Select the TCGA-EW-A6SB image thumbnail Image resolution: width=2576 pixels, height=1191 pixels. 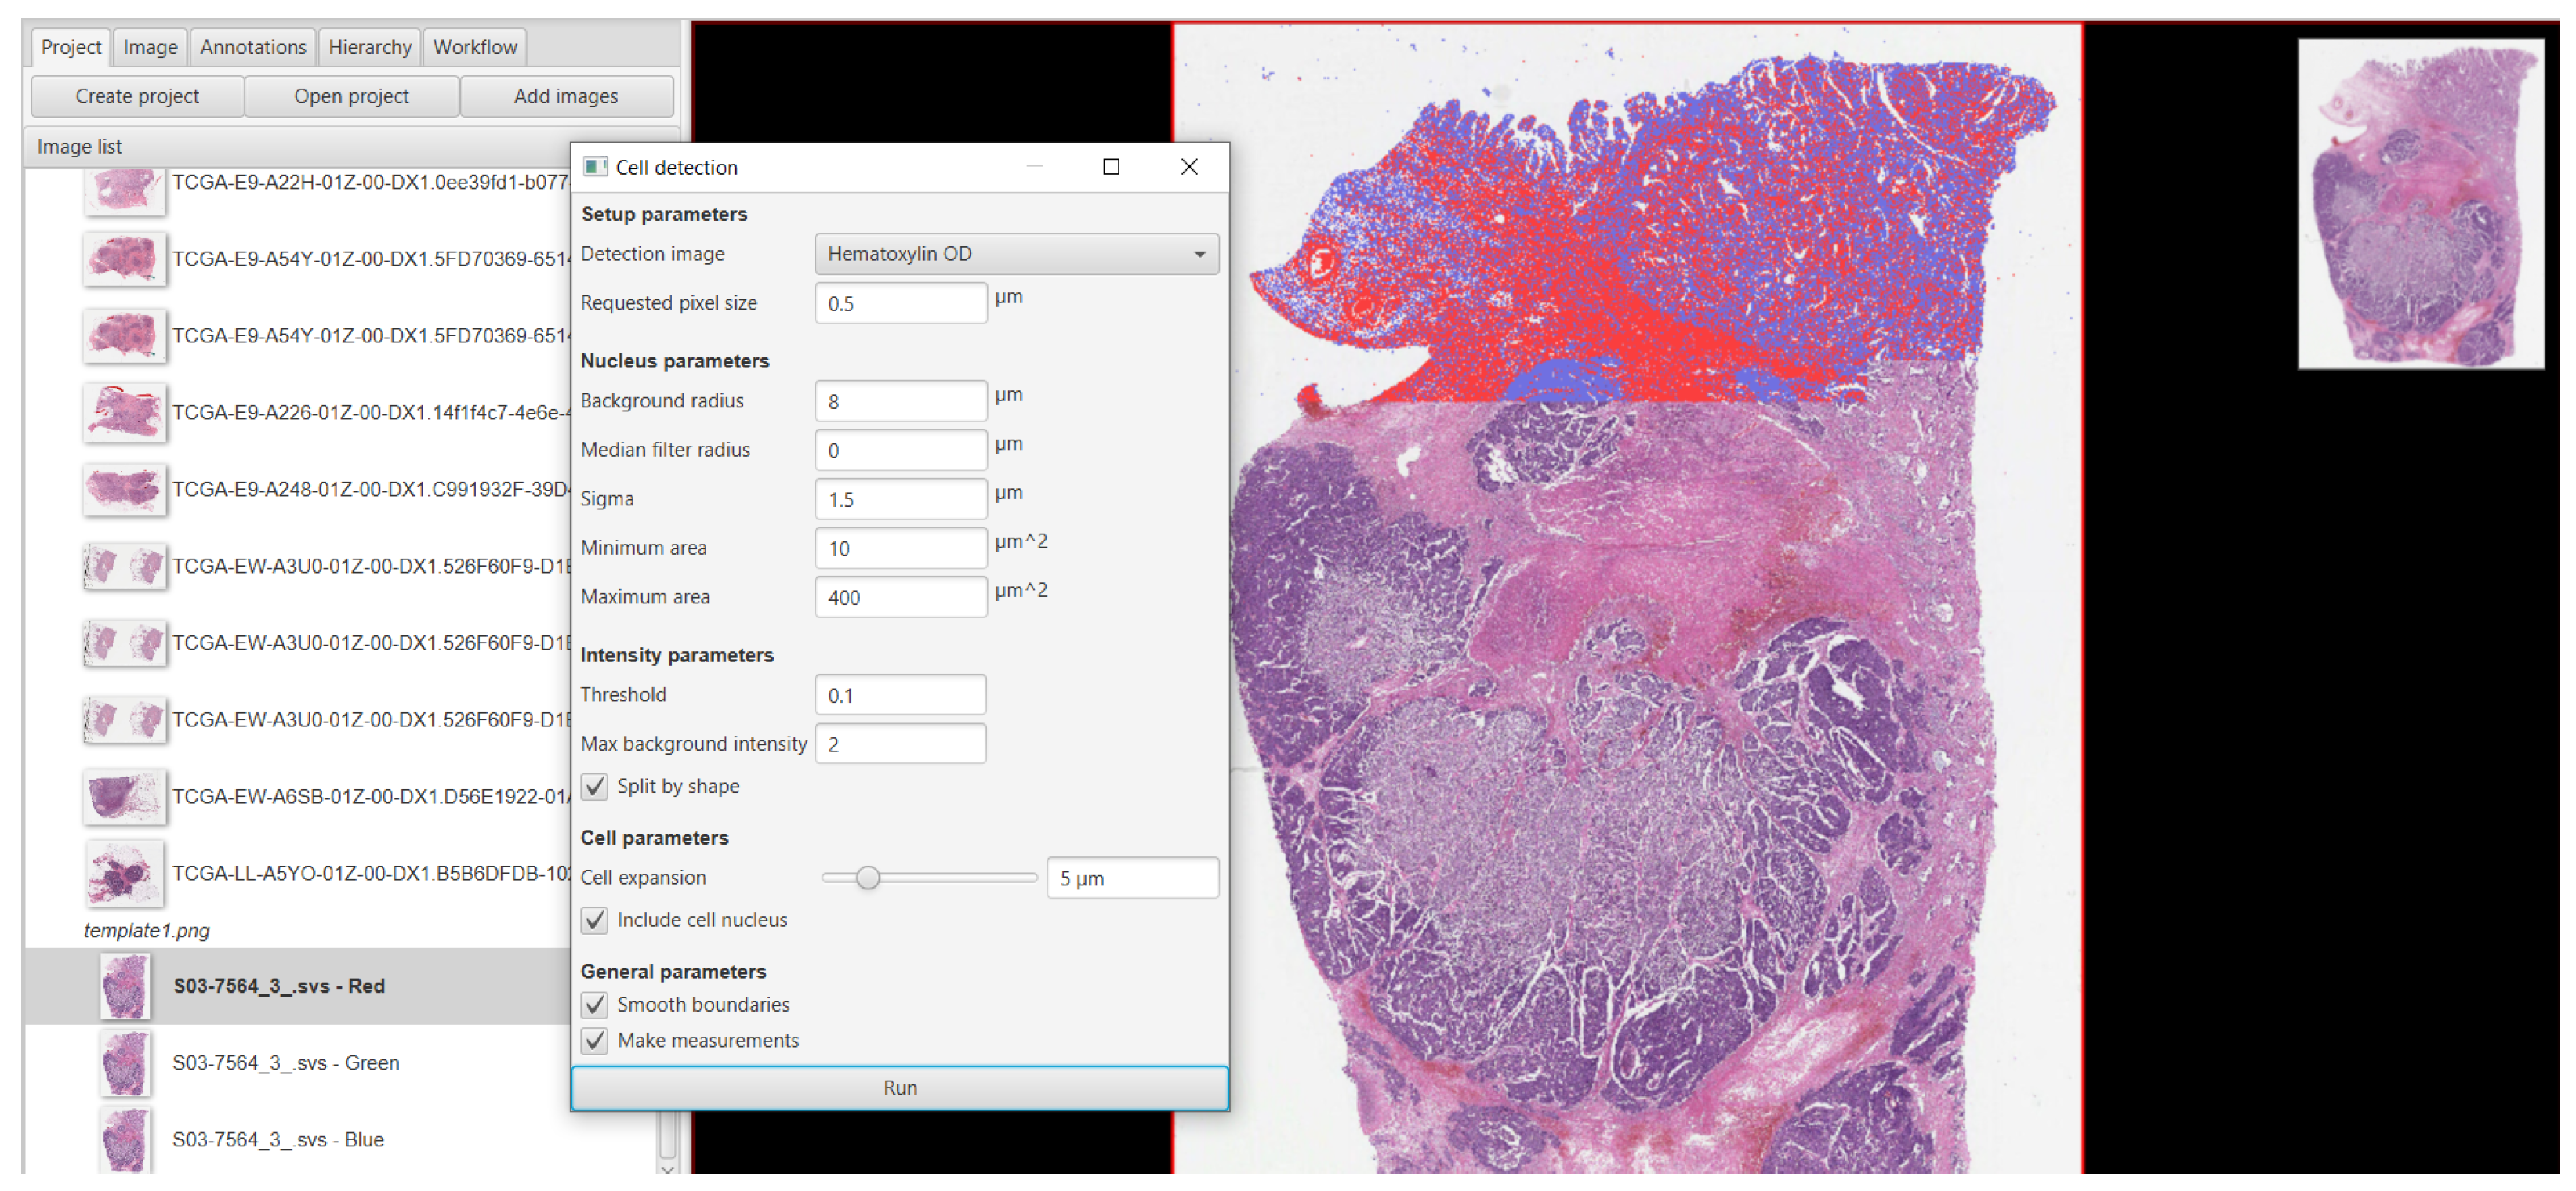pyautogui.click(x=125, y=796)
